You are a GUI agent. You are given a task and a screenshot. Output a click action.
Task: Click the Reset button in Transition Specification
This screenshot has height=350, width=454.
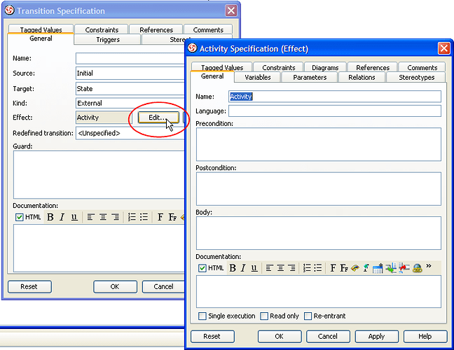(29, 286)
